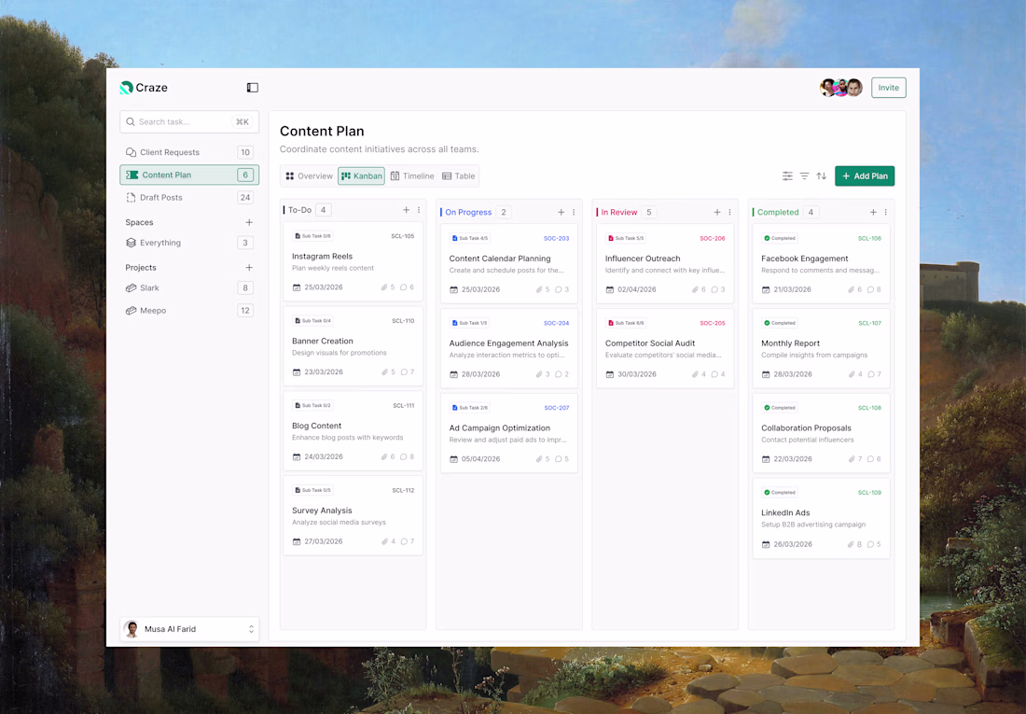1026x714 pixels.
Task: Click the SOC-203 task ID
Action: 556,238
